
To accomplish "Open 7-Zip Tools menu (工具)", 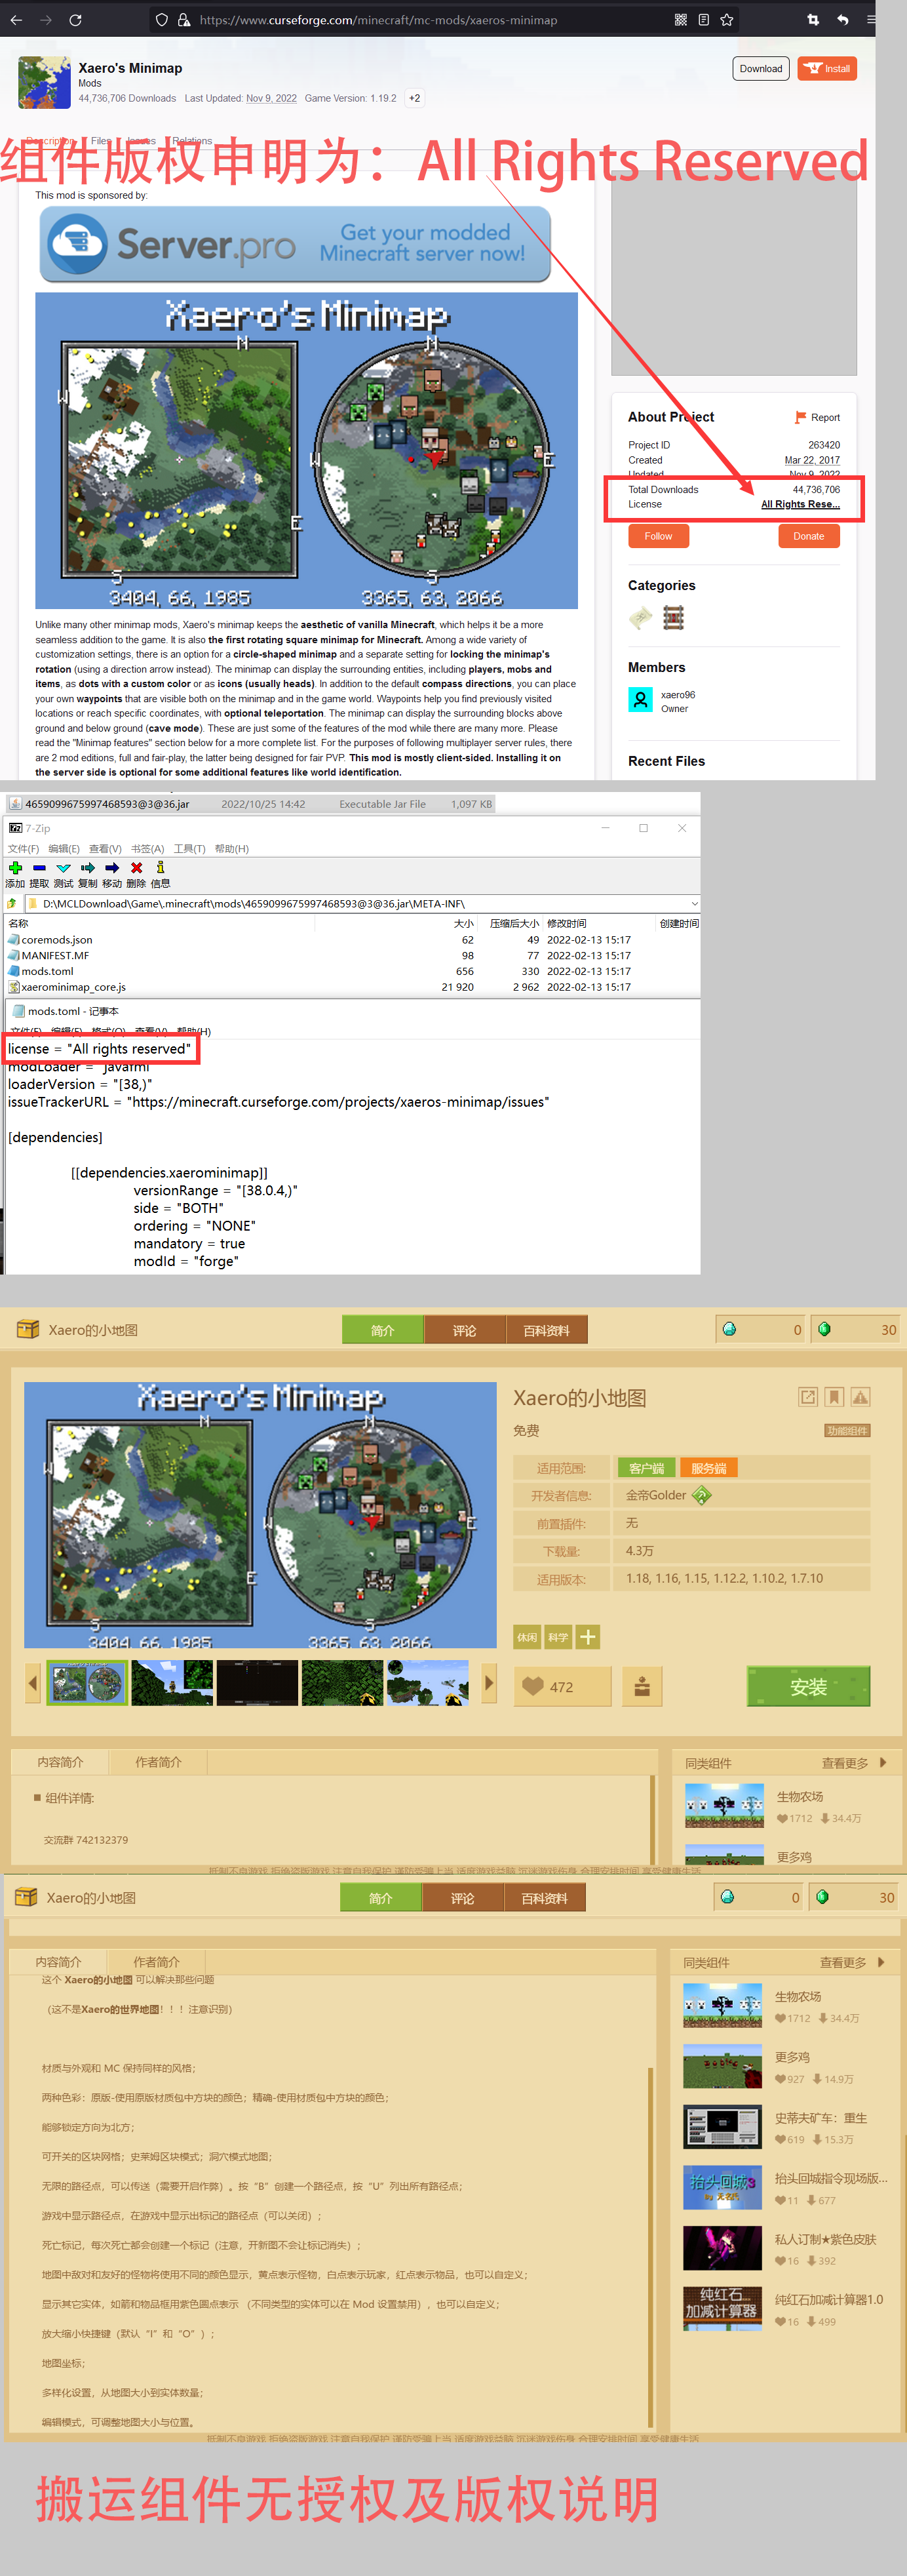I will click(189, 848).
